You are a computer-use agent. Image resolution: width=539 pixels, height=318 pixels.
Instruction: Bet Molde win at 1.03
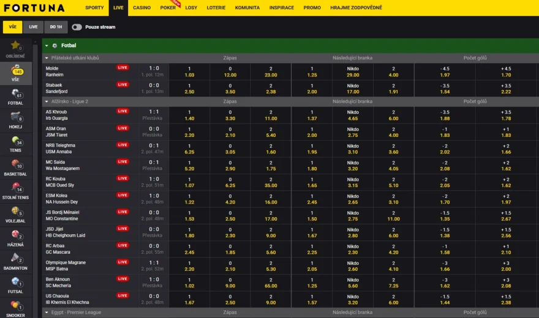189,72
